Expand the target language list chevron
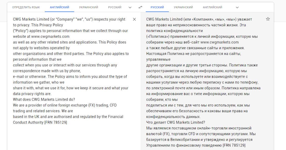The image size is (286, 150). (x=237, y=7)
